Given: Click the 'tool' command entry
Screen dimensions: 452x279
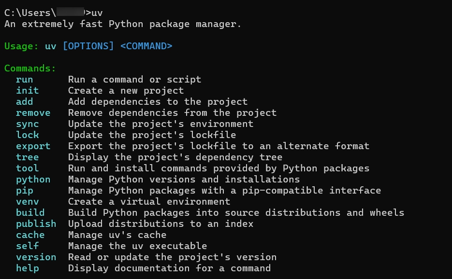Looking at the screenshot, I should pyautogui.click(x=28, y=168).
